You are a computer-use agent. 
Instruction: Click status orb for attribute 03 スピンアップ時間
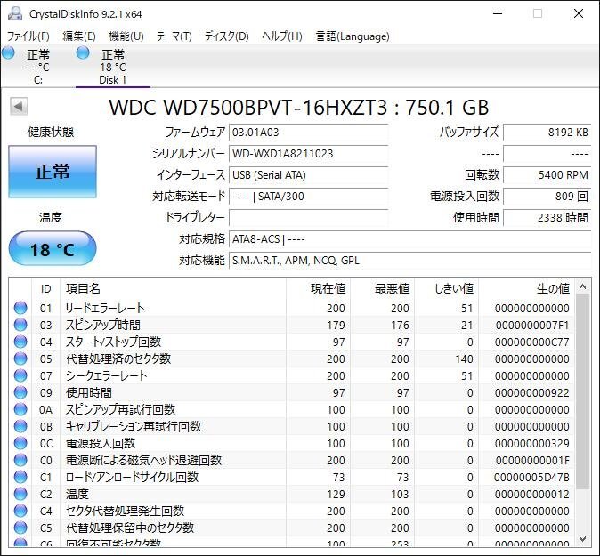coord(20,325)
